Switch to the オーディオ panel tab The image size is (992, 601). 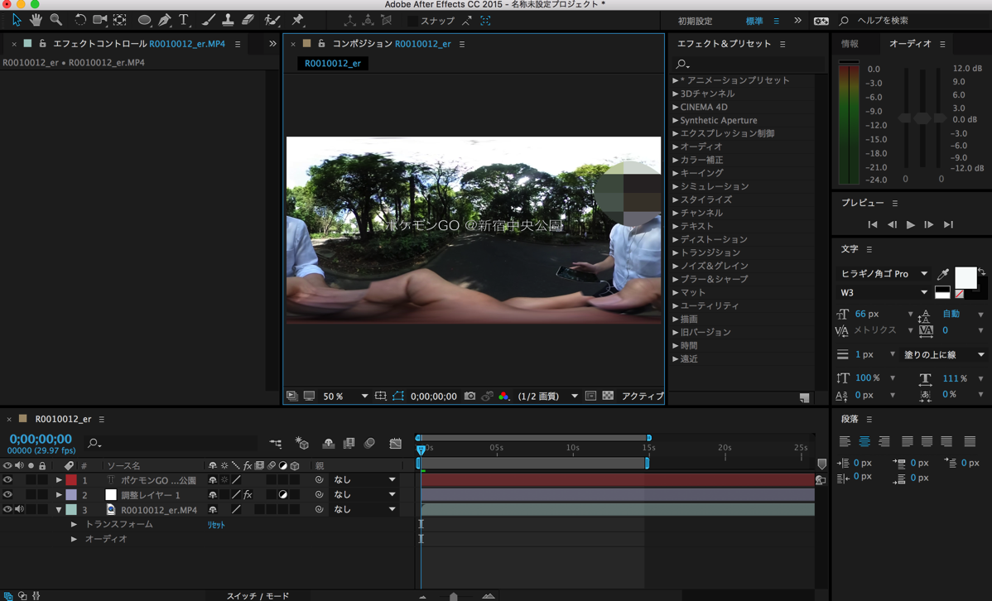[x=910, y=44]
